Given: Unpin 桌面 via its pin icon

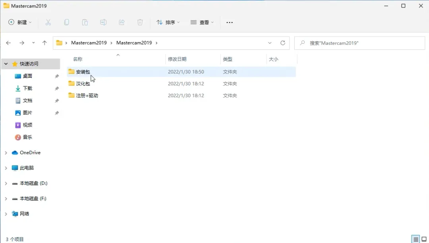Looking at the screenshot, I should tap(57, 76).
